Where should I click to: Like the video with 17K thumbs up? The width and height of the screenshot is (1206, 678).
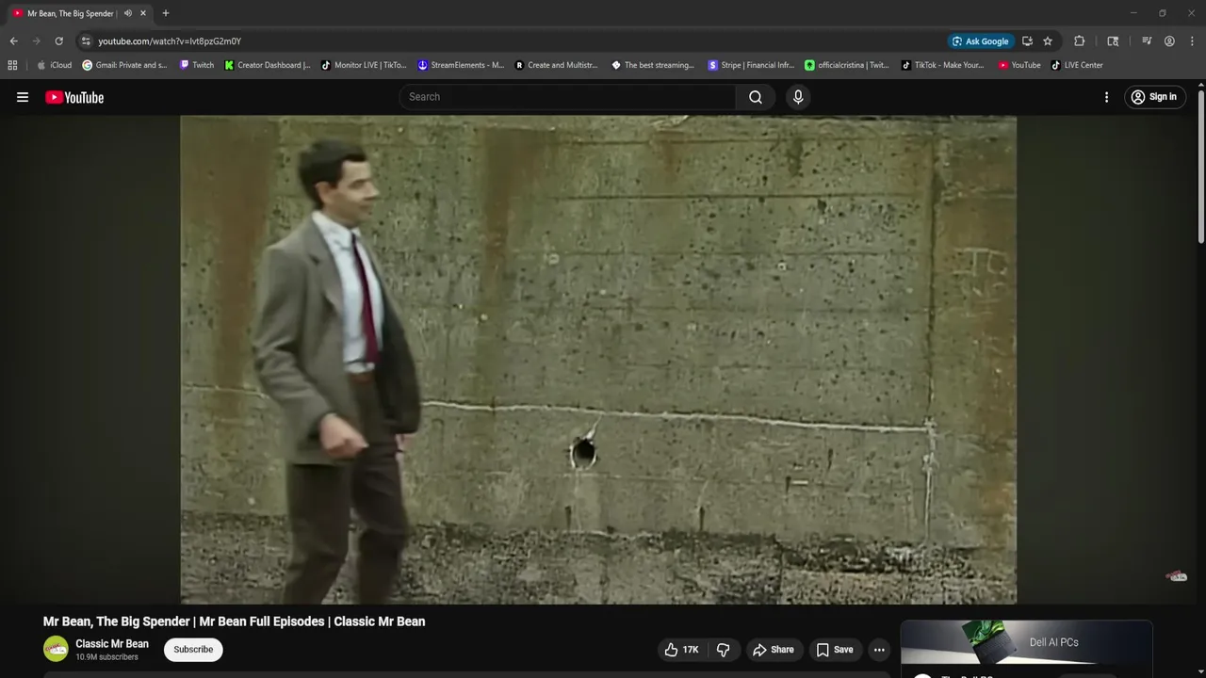[681, 650]
